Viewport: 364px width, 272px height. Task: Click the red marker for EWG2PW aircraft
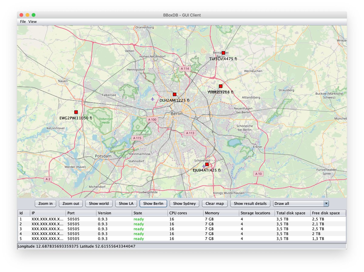[x=76, y=112]
